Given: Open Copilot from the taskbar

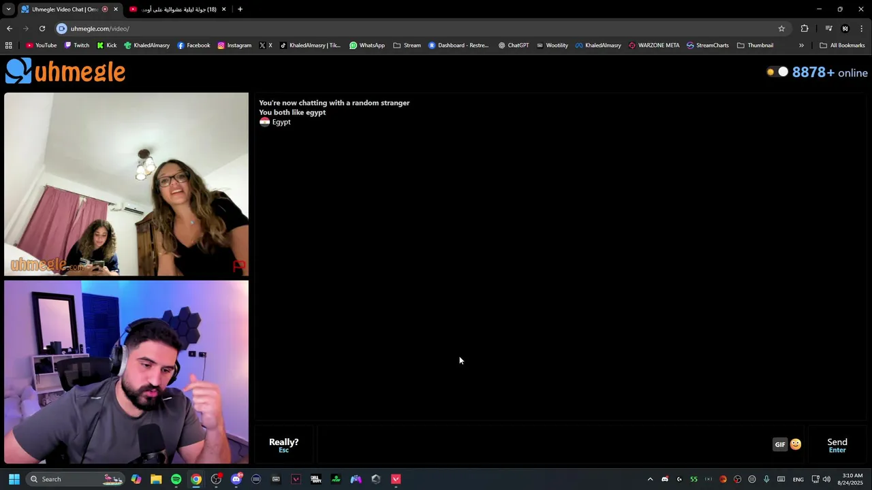Looking at the screenshot, I should pos(136,479).
